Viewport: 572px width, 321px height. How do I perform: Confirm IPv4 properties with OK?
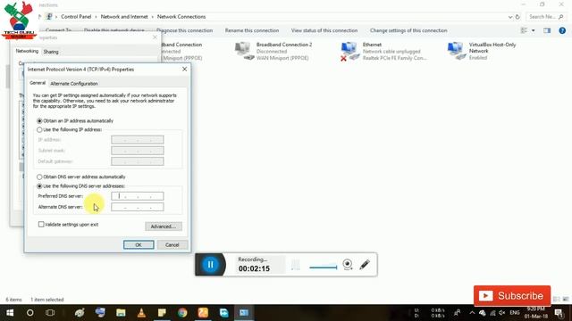point(139,245)
